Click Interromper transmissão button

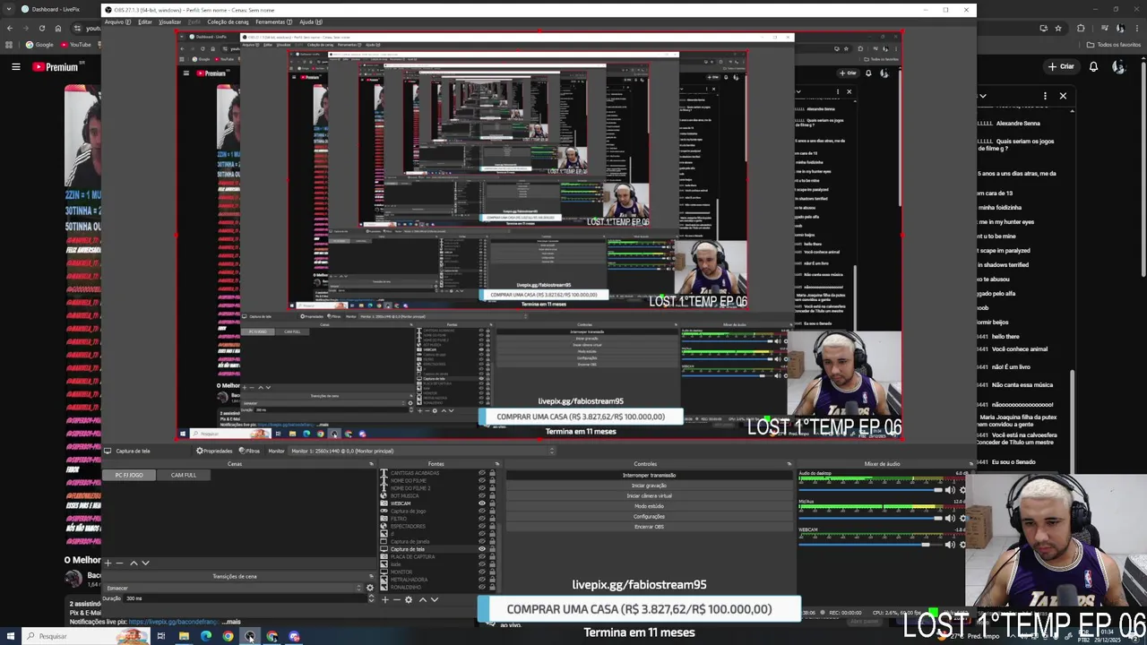(649, 475)
